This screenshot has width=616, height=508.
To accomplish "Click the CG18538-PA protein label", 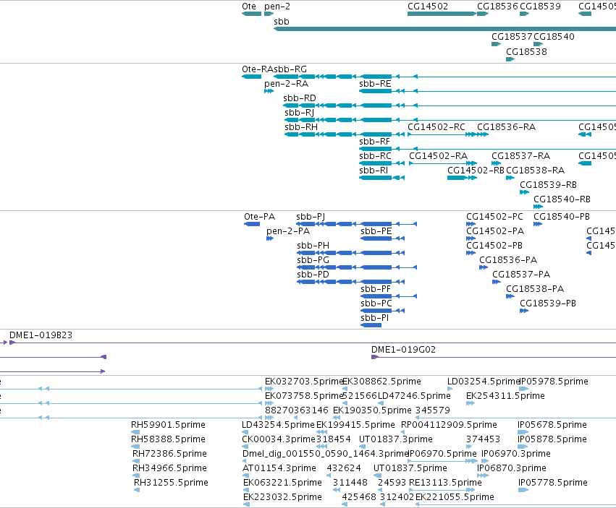I will point(535,289).
